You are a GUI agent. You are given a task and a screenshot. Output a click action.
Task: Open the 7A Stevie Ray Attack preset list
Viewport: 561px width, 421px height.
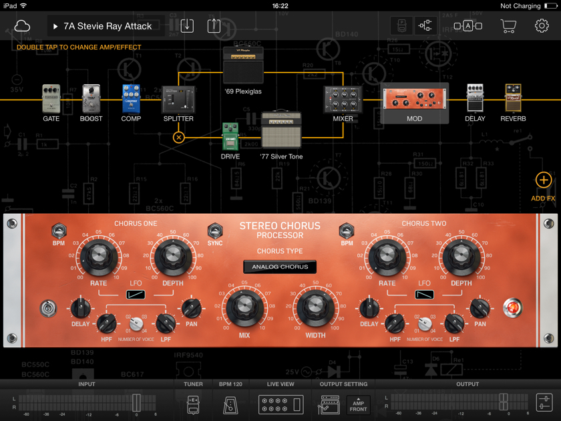(106, 26)
